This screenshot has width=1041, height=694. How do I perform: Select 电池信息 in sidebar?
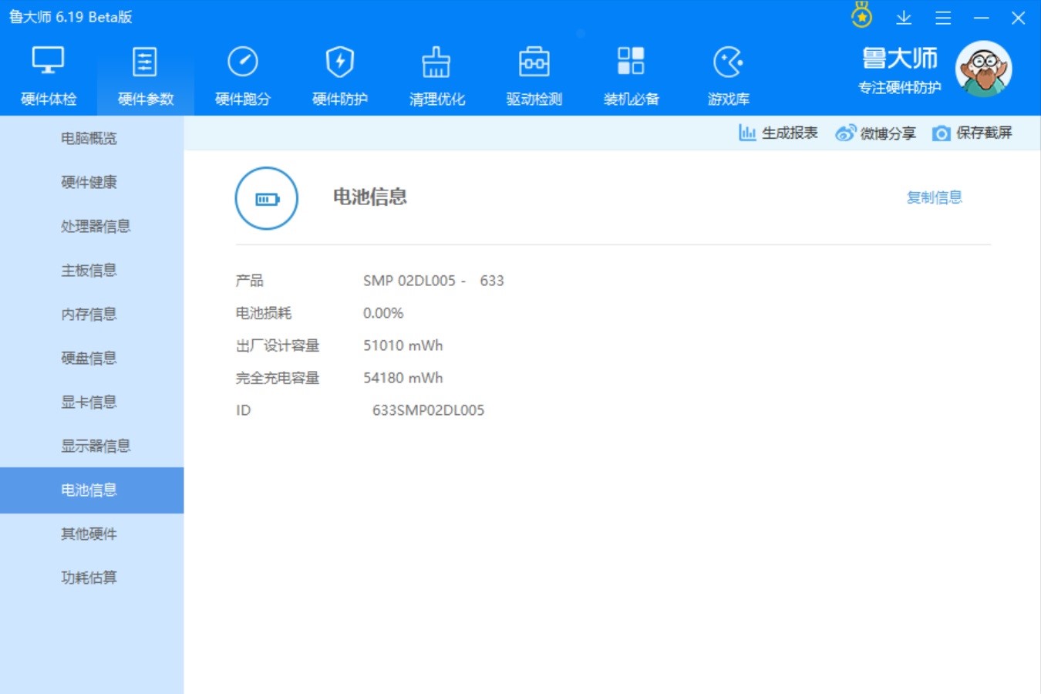click(92, 490)
